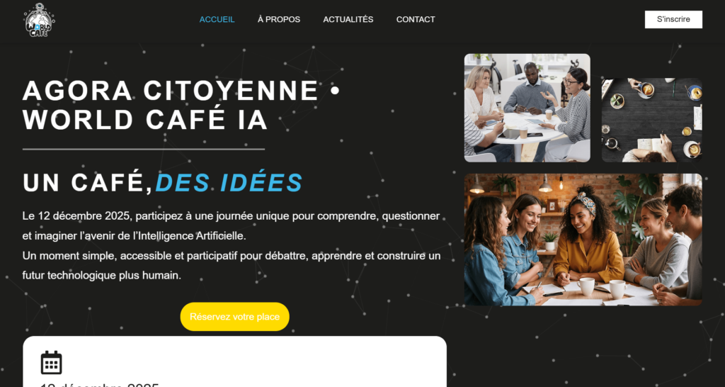Open the ACCUEIL menu item
Viewport: 725px width, 387px height.
click(x=217, y=19)
